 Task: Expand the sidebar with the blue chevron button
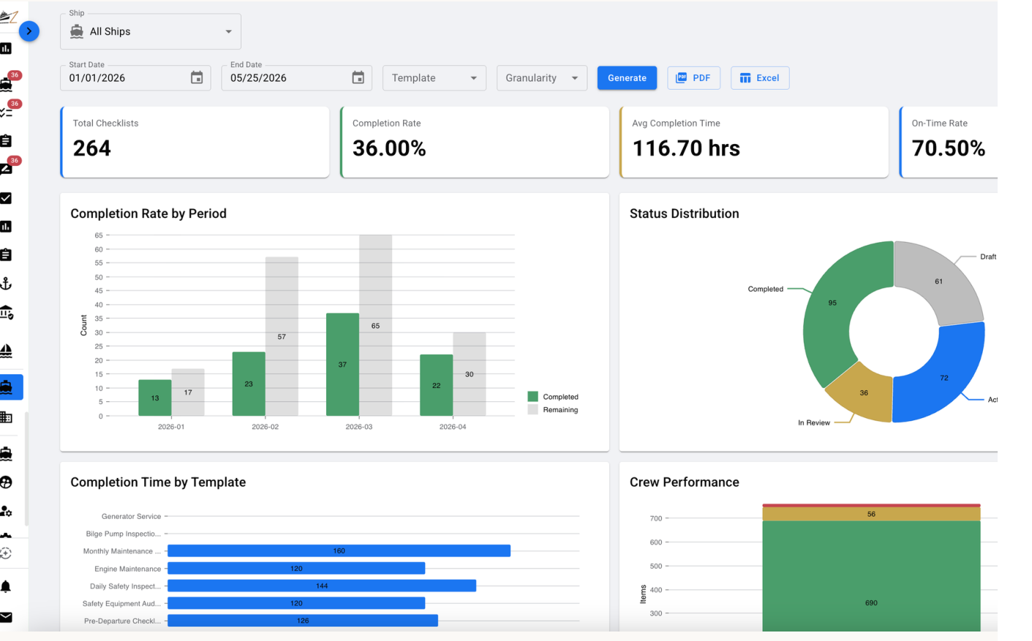click(x=29, y=31)
